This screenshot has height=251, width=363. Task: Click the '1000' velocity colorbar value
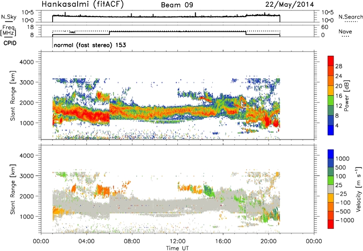point(342,159)
